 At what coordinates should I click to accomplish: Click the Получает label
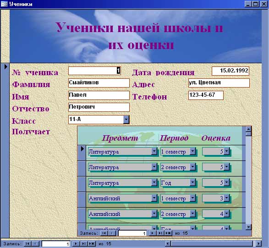pyautogui.click(x=31, y=132)
